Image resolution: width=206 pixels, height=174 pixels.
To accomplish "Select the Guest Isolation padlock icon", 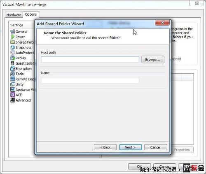I will coord(12,63).
